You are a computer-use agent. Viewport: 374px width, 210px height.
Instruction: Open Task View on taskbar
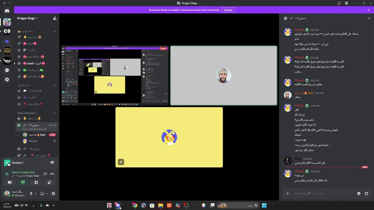[x=212, y=205]
